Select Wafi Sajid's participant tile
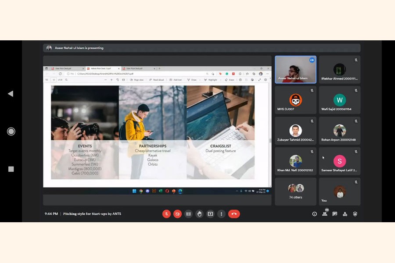The height and width of the screenshot is (263, 395). 339,100
